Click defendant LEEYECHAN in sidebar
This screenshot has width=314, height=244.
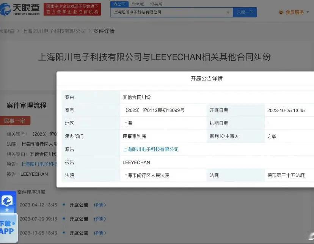[x=34, y=174]
